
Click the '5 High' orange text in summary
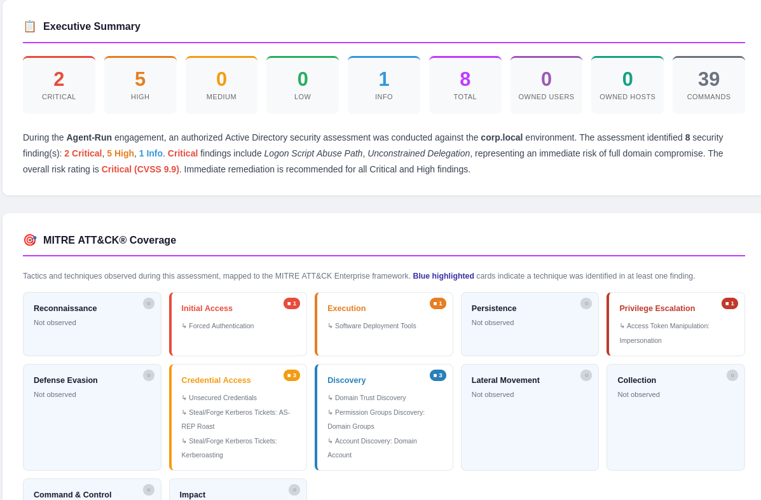tap(120, 153)
